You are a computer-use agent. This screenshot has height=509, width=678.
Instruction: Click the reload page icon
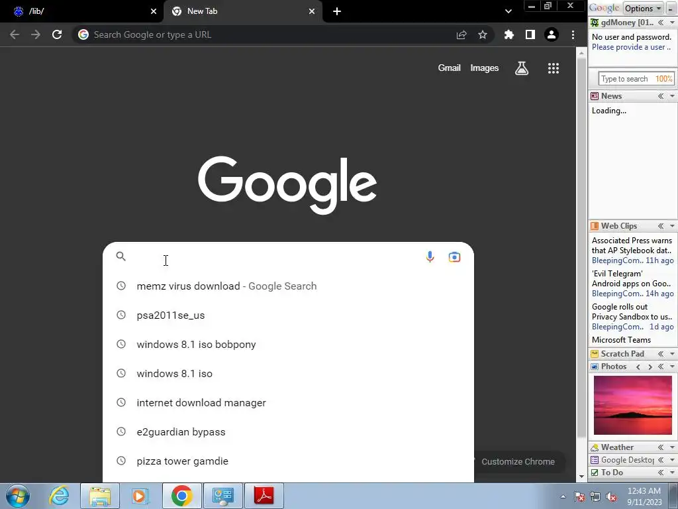point(57,34)
